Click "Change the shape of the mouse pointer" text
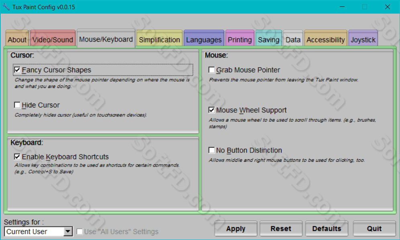 pos(102,83)
